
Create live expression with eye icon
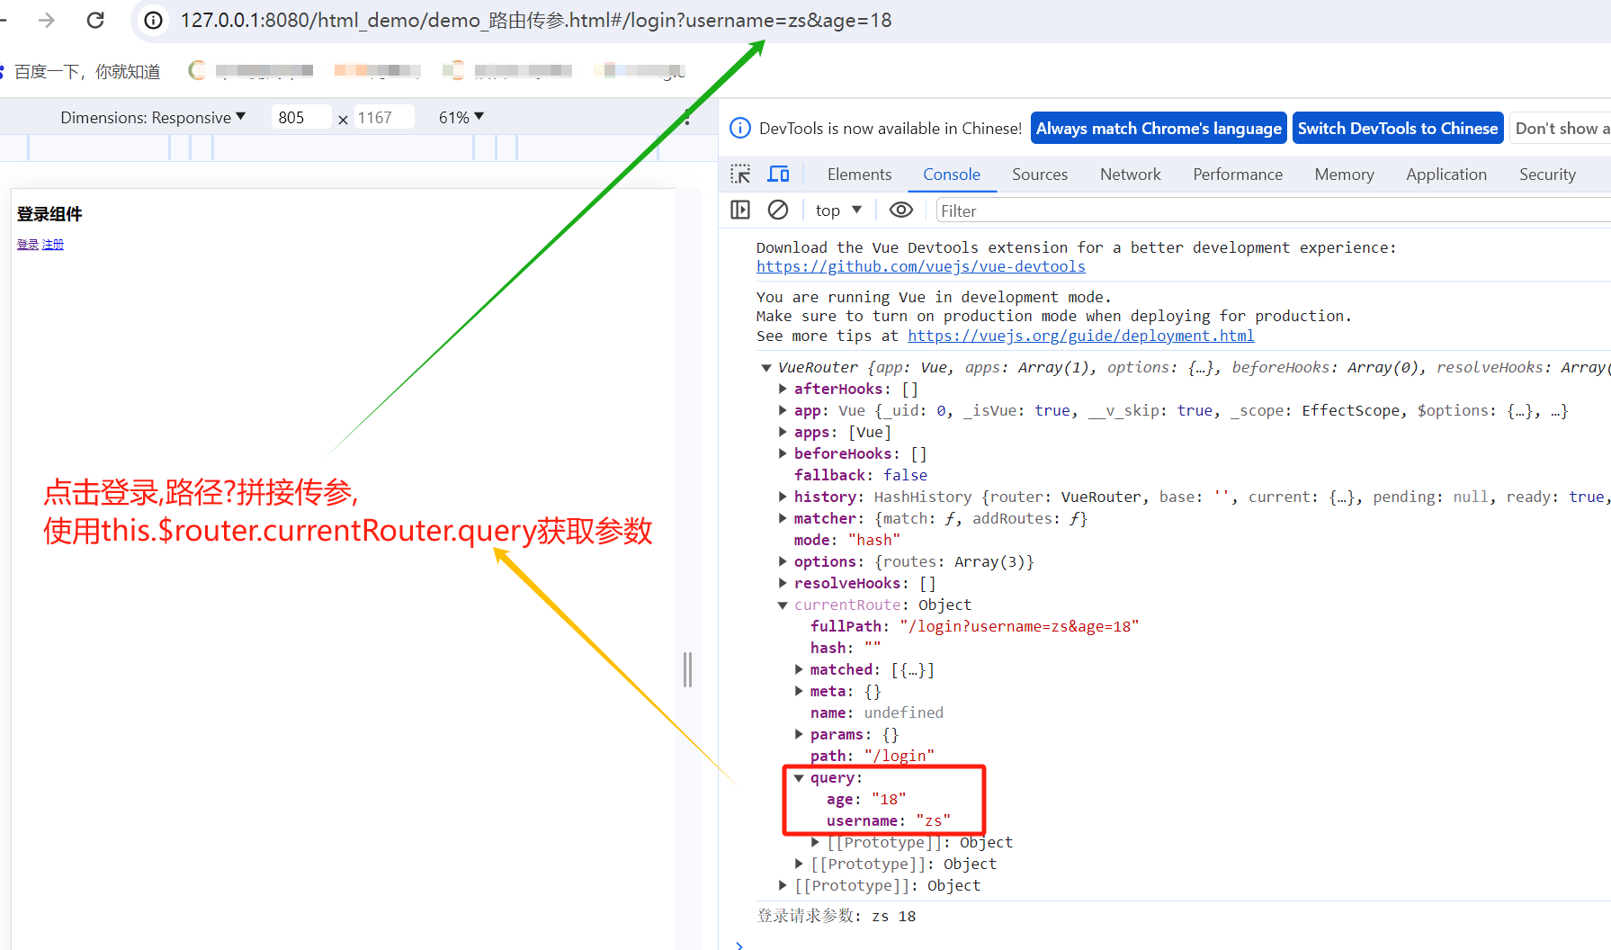click(x=901, y=210)
